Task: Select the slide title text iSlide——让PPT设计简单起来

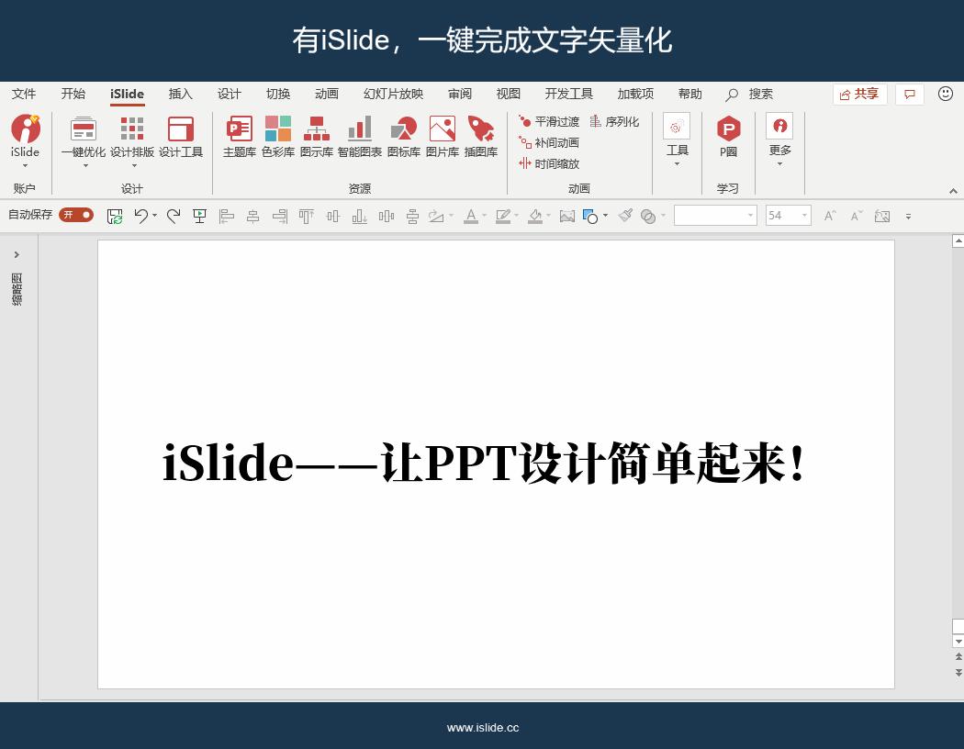Action: [485, 464]
